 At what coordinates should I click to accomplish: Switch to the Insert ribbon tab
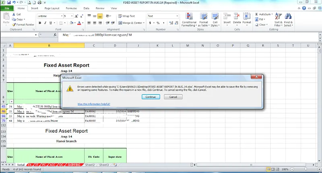(35, 8)
